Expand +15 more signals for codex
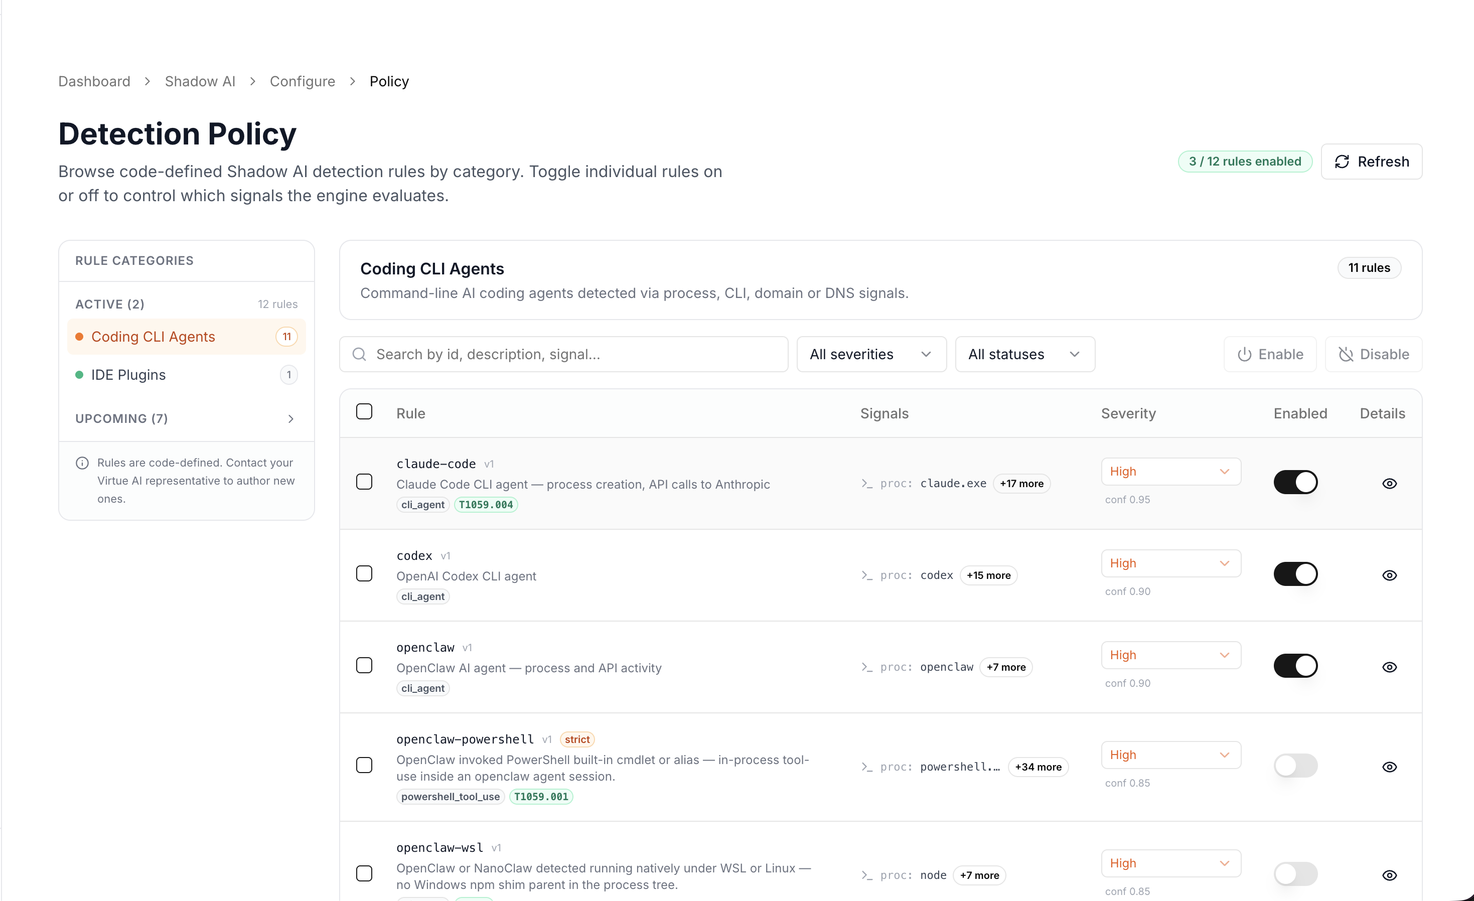This screenshot has width=1474, height=901. (x=988, y=575)
